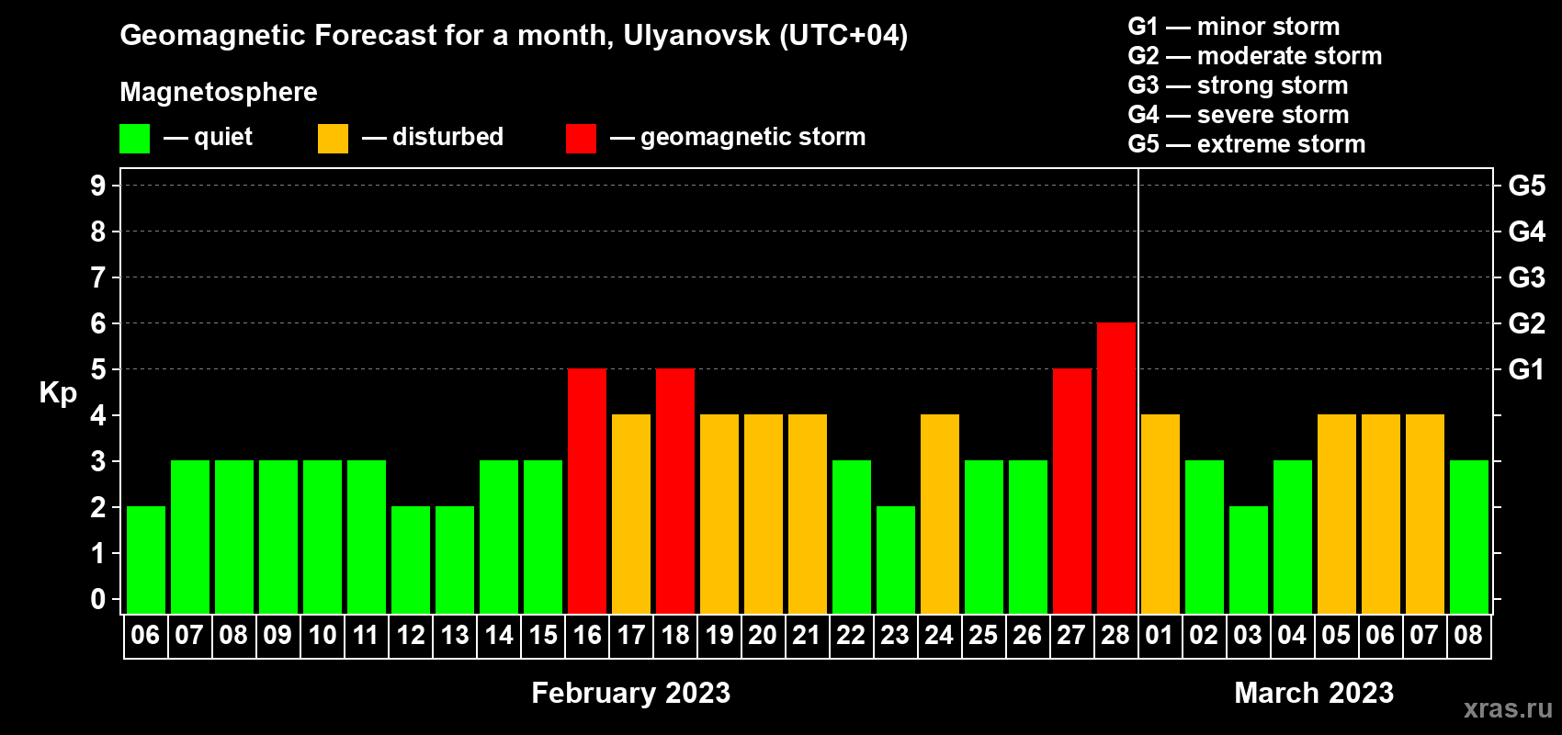Click the quiet legend label
1562x735 pixels.
point(223,137)
